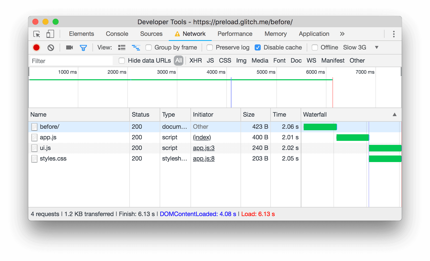
Task: Toggle the overview waterfall view icon
Action: 136,47
